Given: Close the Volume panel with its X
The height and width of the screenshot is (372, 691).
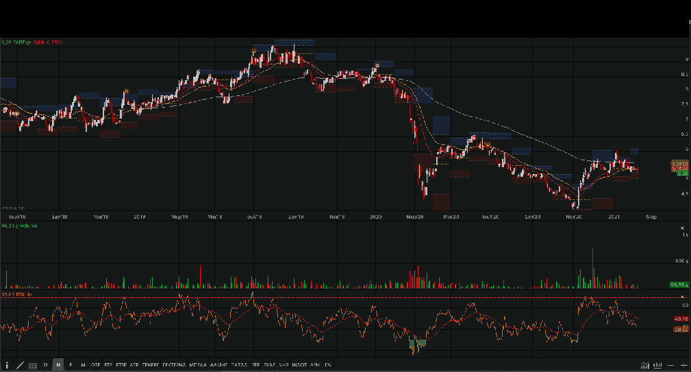Looking at the screenshot, I should [x=682, y=227].
